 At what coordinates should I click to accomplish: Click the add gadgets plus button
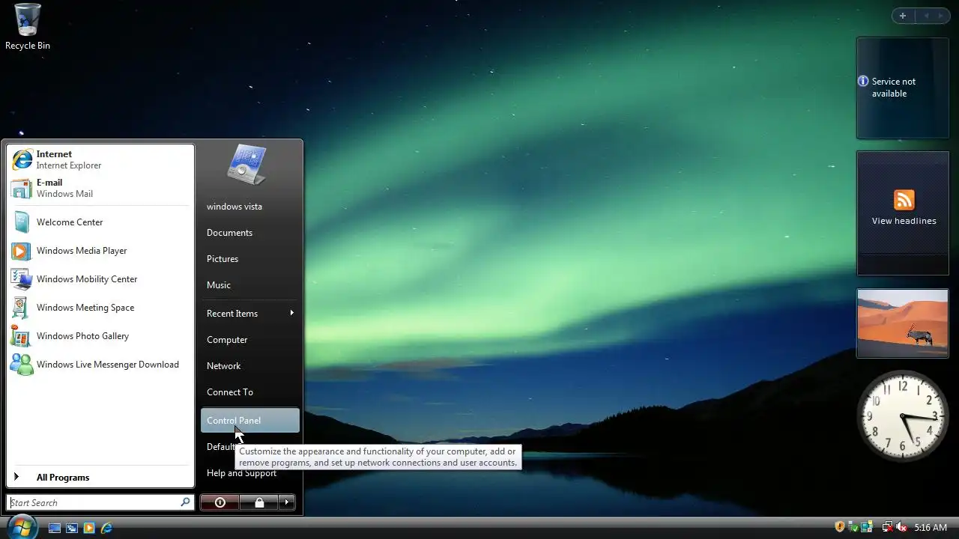[x=903, y=16]
